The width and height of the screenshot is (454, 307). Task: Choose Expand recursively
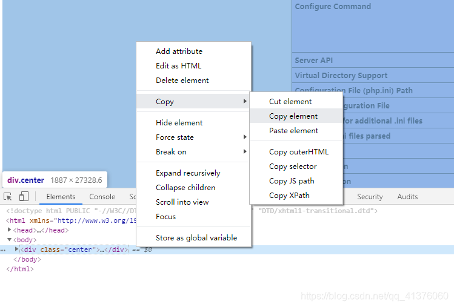pos(193,173)
